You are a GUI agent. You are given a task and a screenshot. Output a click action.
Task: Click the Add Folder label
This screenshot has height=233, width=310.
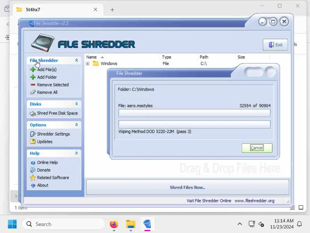pos(47,77)
